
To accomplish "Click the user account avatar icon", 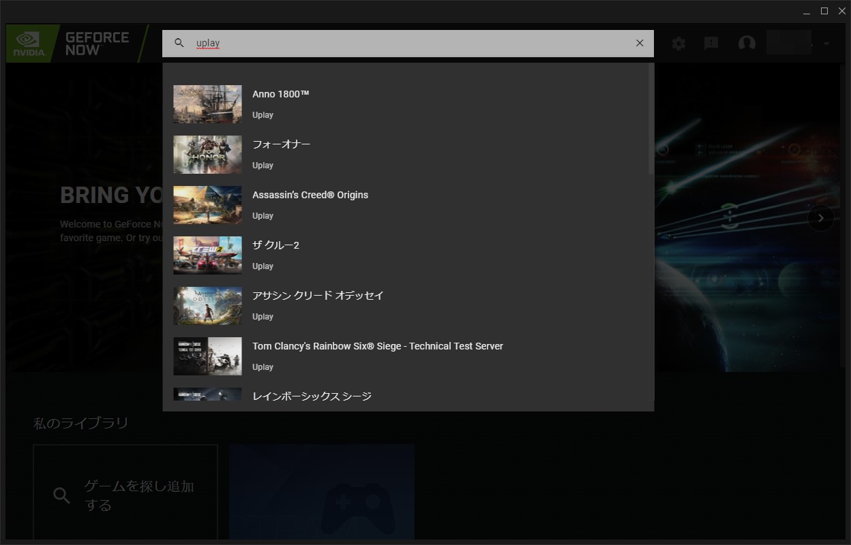I will point(747,44).
